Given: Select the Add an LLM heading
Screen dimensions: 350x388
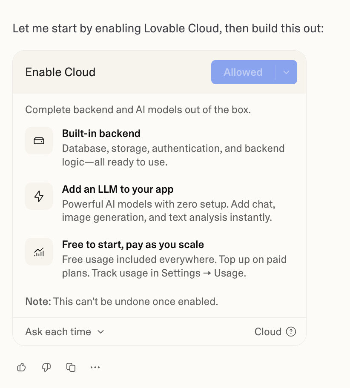Looking at the screenshot, I should tap(118, 189).
